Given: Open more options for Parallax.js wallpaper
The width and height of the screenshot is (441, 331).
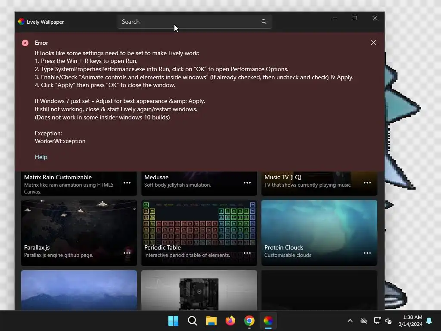Looking at the screenshot, I should point(127,253).
